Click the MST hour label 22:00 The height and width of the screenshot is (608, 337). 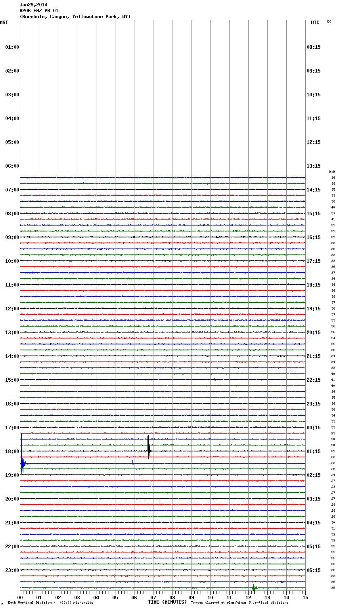[x=12, y=547]
